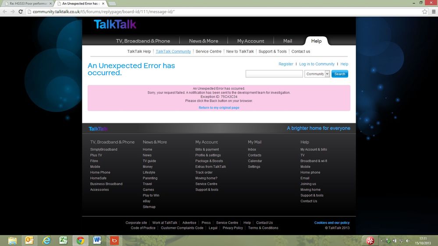Viewport: 438px width, 246px height.
Task: Click the TalkTalk logo in the header
Action: [x=115, y=25]
